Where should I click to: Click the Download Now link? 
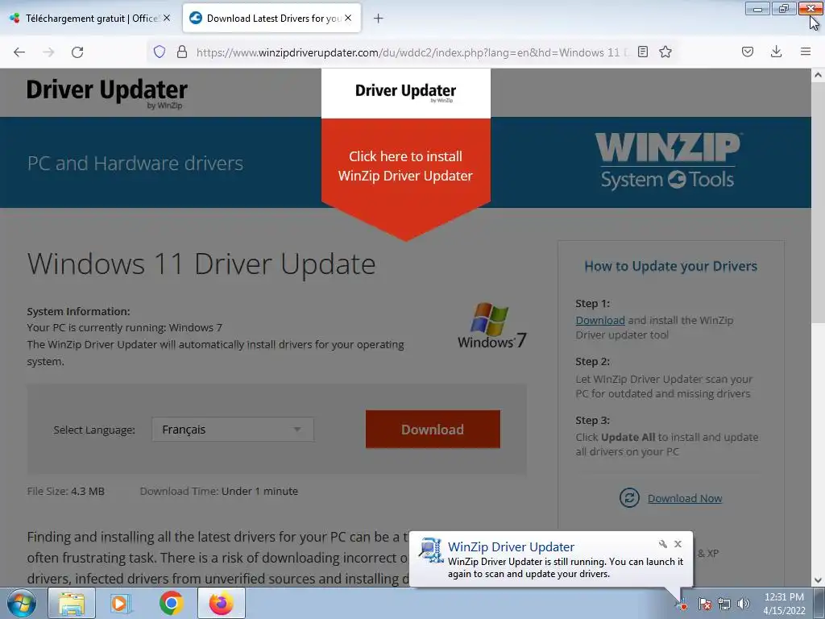point(685,498)
